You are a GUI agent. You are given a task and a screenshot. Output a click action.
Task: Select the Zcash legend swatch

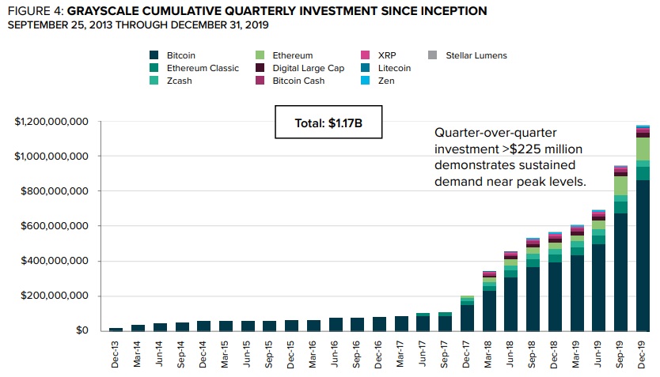[x=154, y=81]
